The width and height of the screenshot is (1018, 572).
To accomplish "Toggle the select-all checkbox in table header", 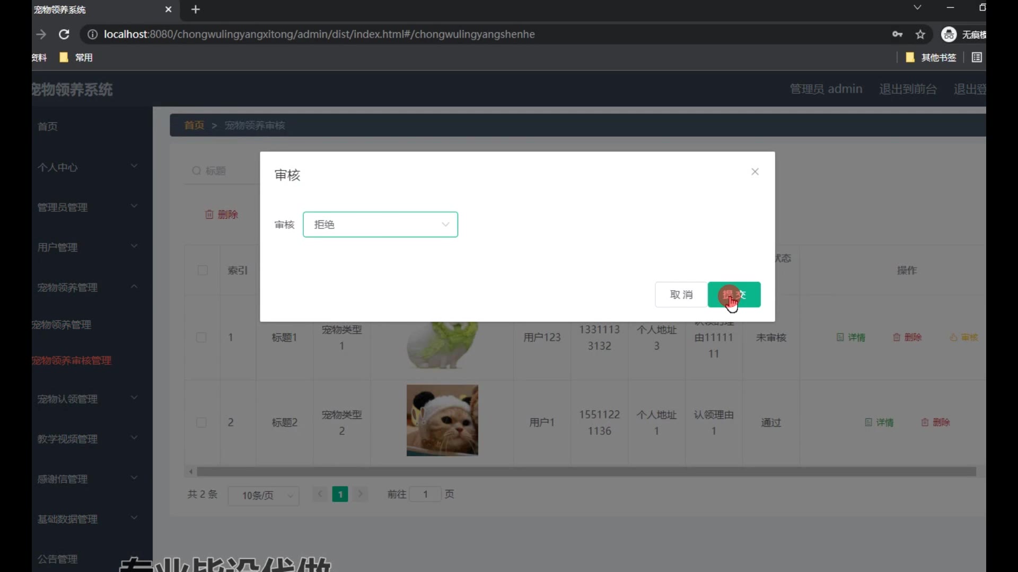I will [203, 270].
